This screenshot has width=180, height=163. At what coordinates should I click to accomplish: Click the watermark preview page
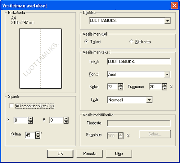(x=40, y=59)
